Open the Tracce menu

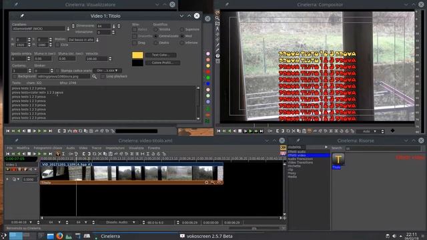(x=96, y=148)
